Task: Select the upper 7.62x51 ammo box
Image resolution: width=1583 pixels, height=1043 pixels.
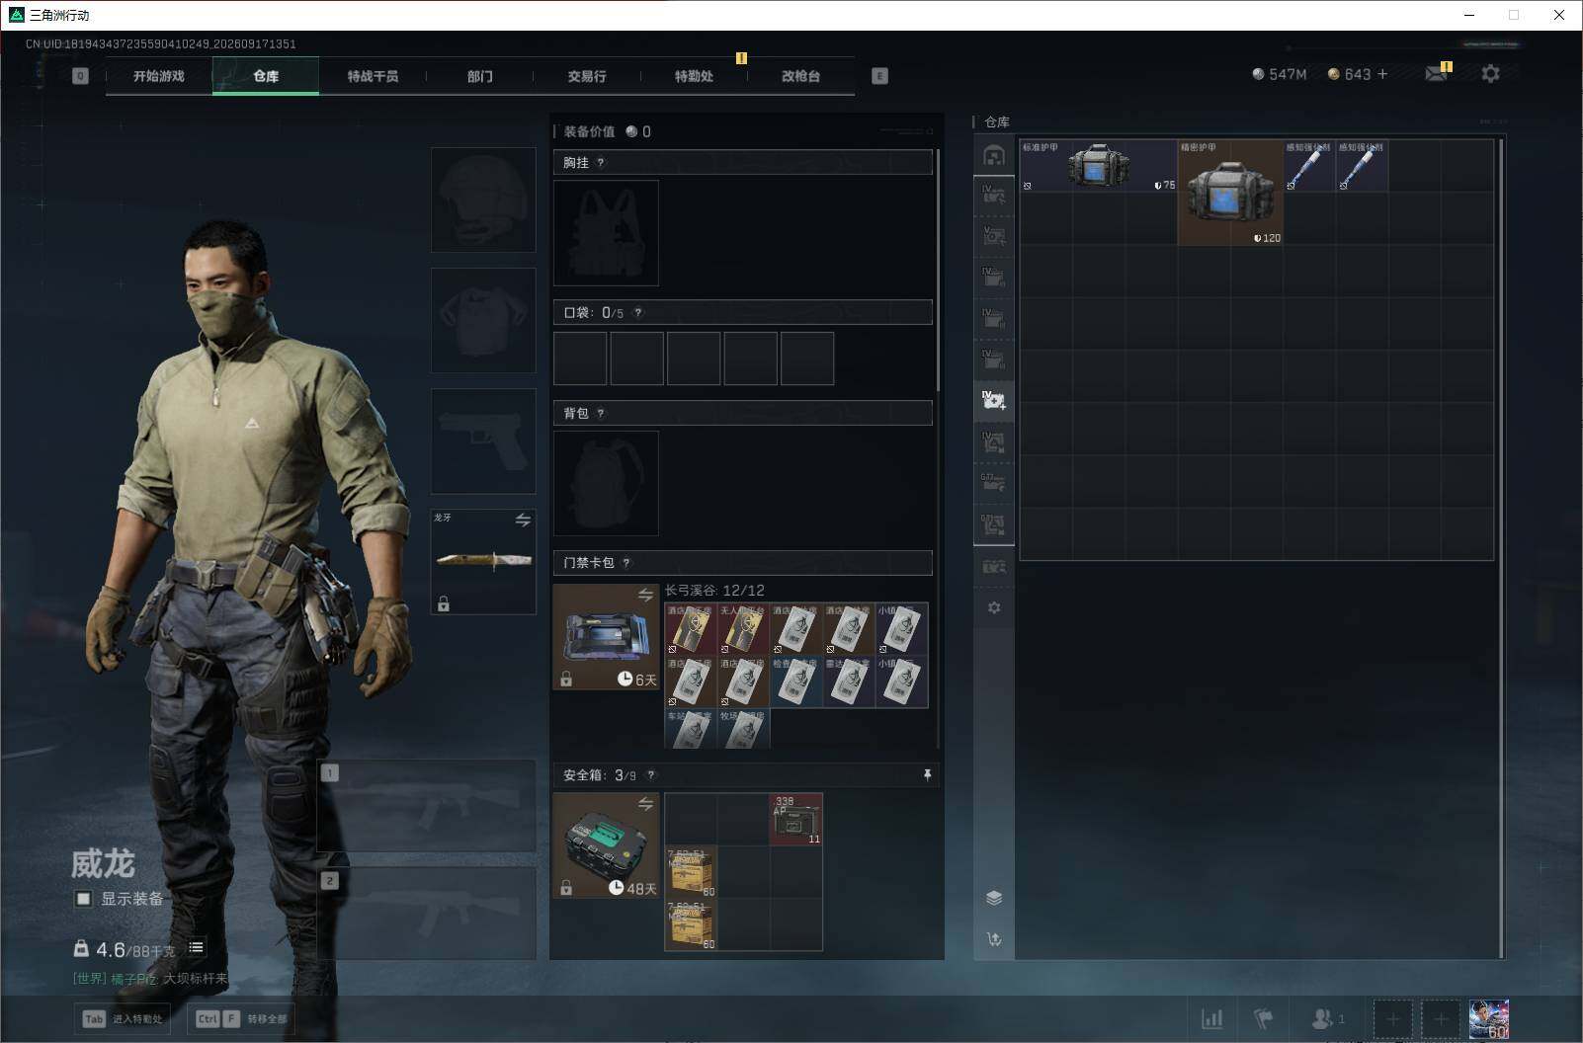Action: pos(691,871)
